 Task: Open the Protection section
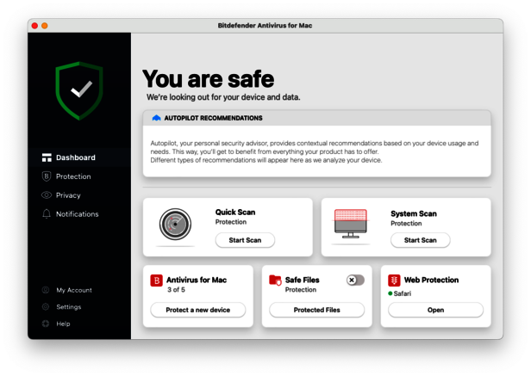pos(73,176)
